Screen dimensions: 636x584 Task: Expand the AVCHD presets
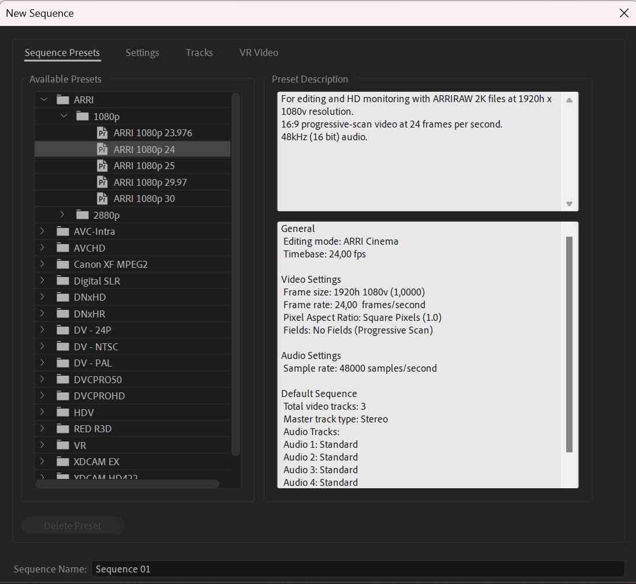42,248
